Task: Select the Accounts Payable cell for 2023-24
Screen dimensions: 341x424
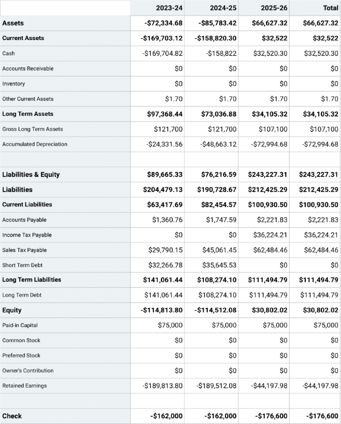Action: tap(169, 220)
